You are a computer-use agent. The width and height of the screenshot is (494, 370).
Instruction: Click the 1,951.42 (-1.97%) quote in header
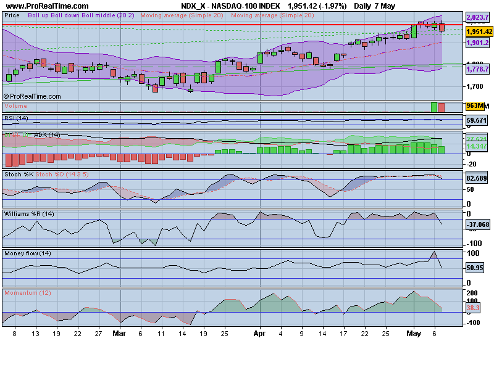pyautogui.click(x=317, y=6)
